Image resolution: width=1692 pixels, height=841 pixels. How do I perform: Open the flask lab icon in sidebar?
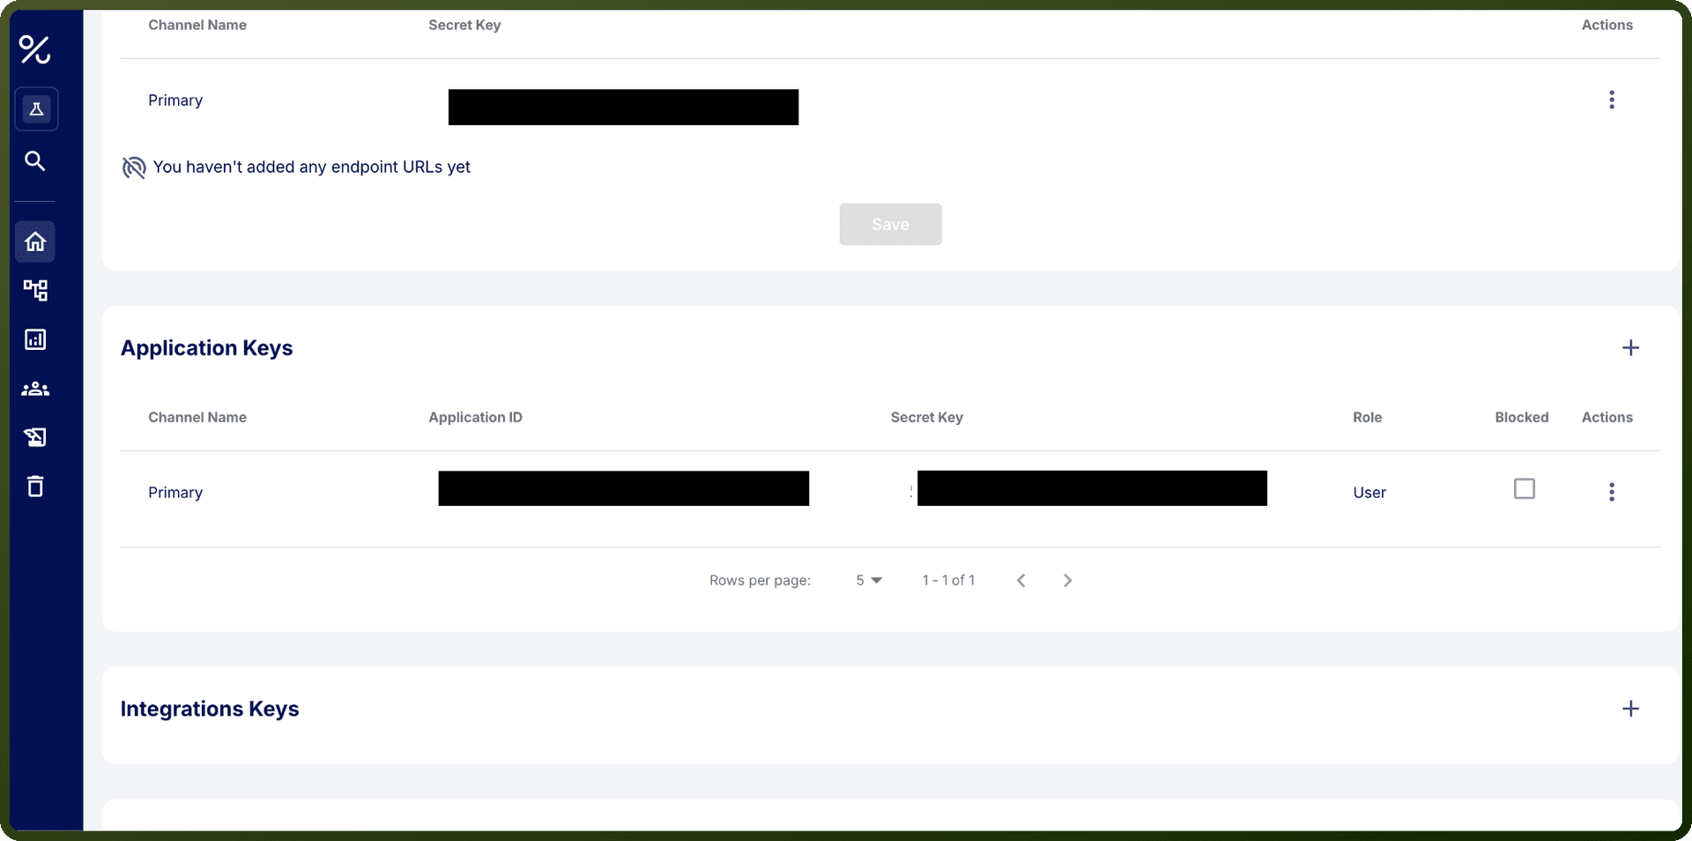36,109
